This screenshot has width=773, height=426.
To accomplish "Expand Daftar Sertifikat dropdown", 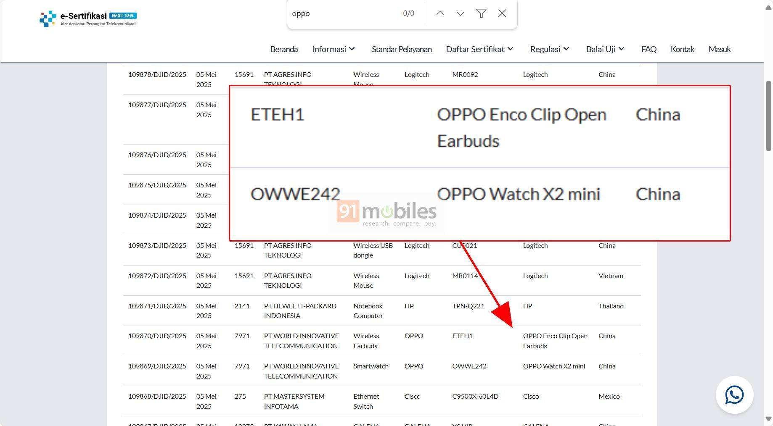I will [480, 49].
